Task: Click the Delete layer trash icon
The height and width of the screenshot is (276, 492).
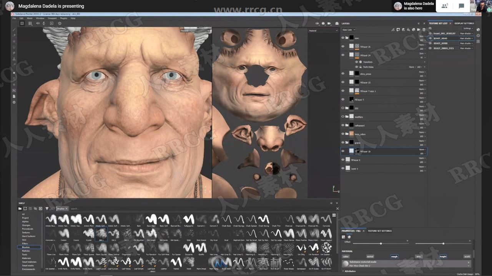Action: (x=424, y=30)
